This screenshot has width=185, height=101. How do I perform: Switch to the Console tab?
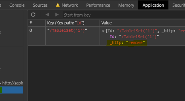17,5
